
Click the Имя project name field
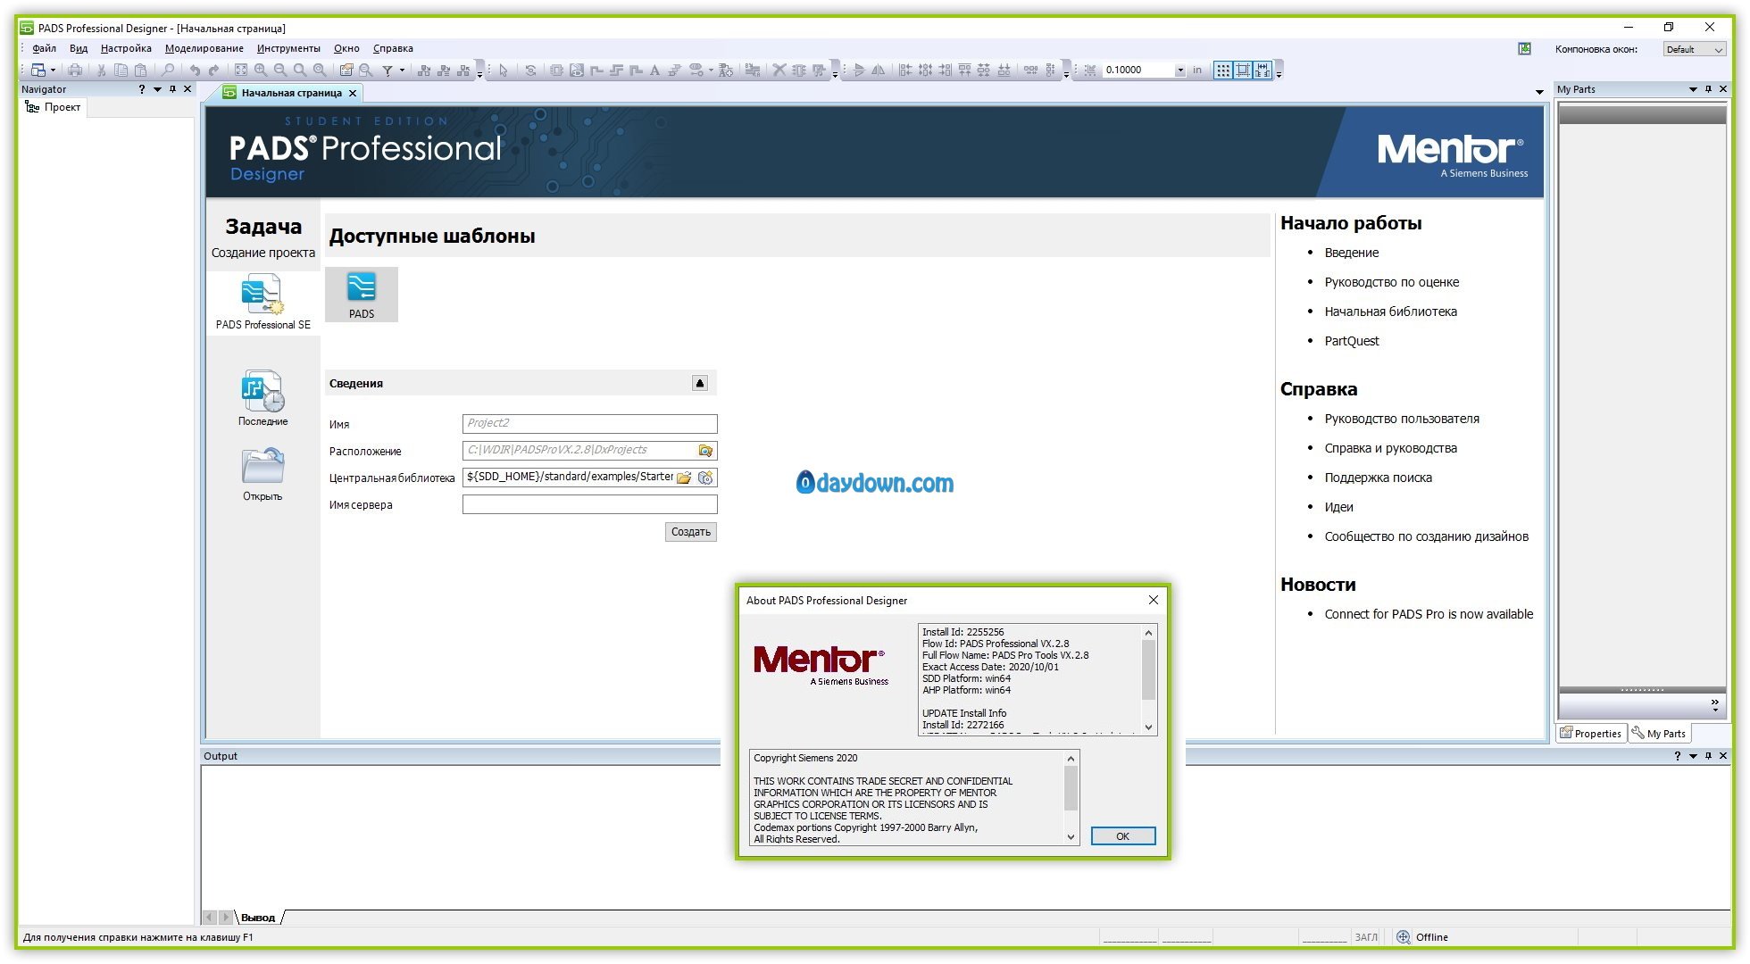589,423
